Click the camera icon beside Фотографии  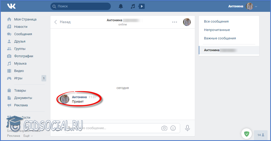(9, 56)
